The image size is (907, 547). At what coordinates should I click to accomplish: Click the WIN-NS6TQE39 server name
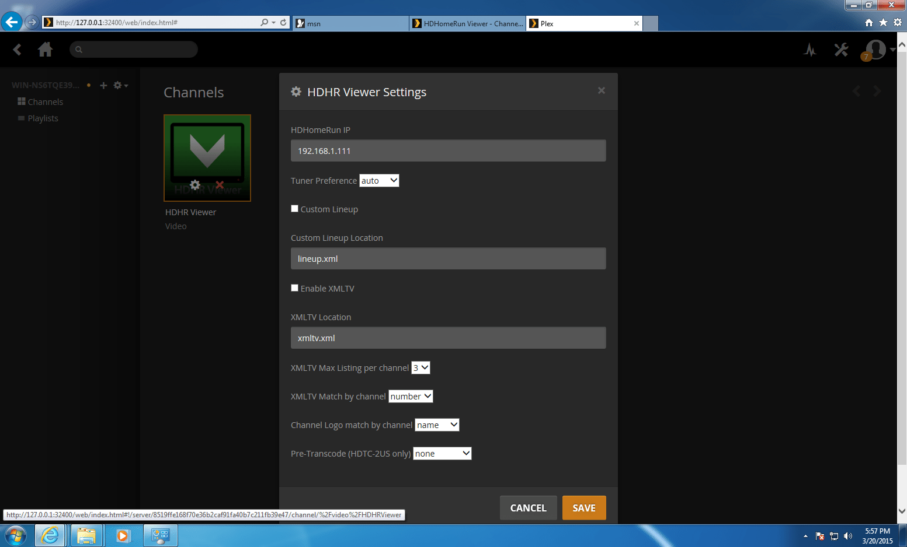[46, 85]
